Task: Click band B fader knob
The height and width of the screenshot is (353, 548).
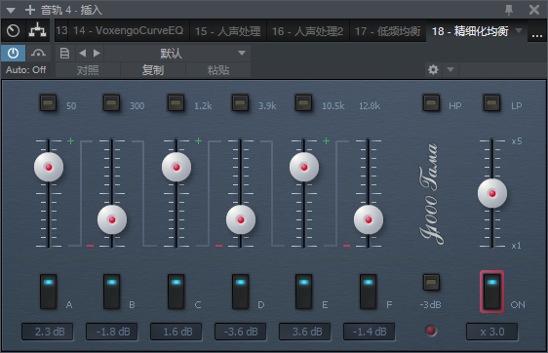Action: pos(112,219)
